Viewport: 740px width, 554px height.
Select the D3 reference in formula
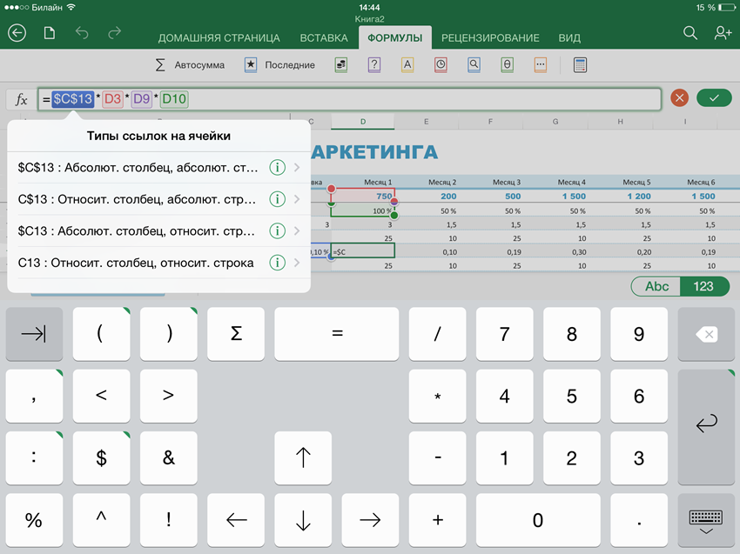pos(113,99)
